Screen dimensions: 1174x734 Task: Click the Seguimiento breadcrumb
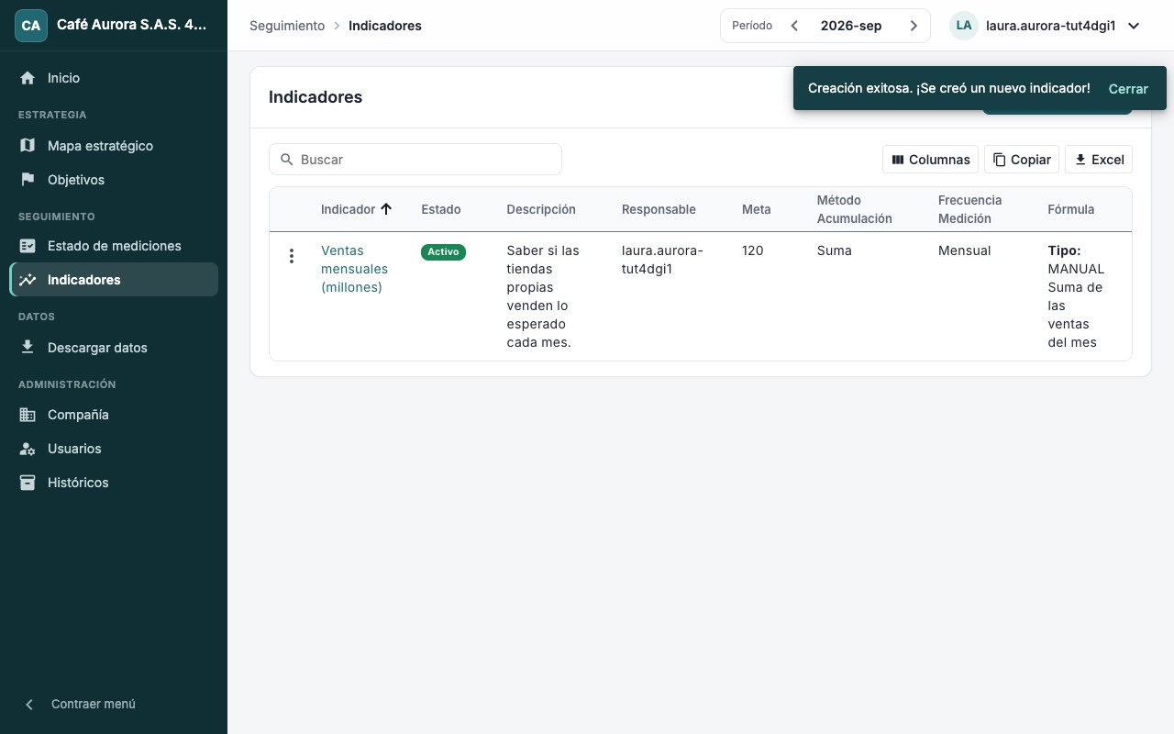(287, 26)
